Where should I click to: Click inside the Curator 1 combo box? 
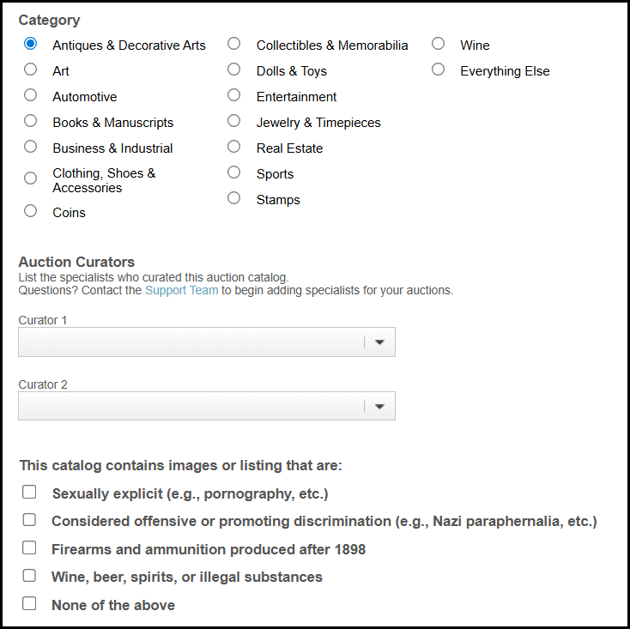pyautogui.click(x=207, y=342)
